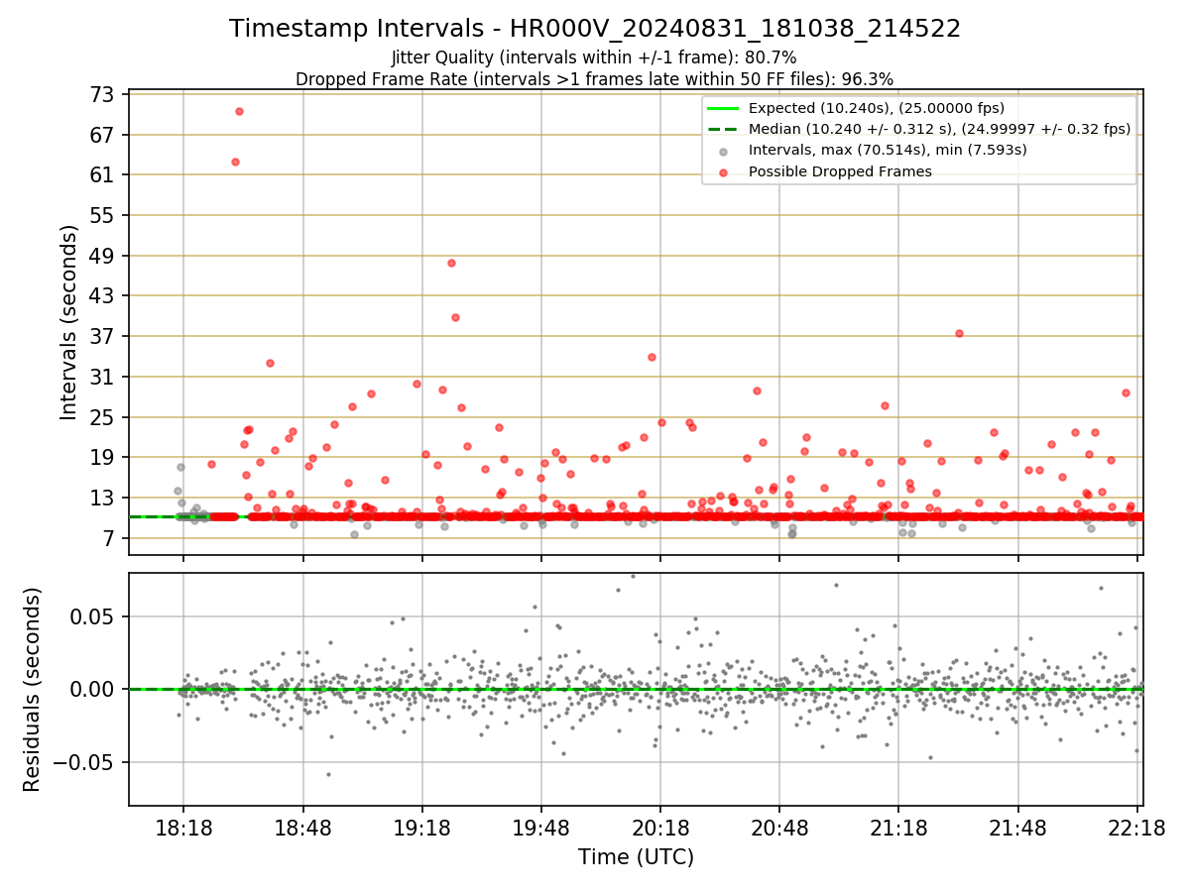Click the 19:18 x-axis tick label

(422, 827)
